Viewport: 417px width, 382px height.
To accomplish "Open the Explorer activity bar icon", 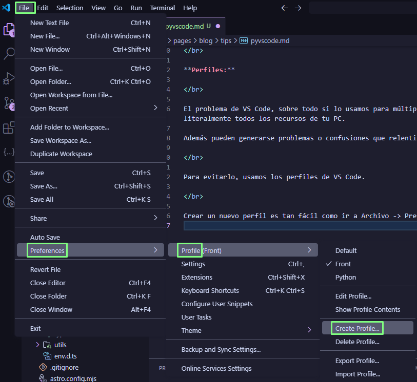I will [x=9, y=30].
